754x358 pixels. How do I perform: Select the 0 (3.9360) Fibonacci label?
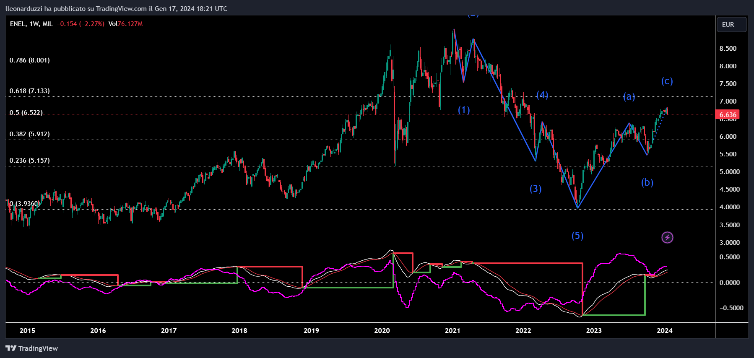pyautogui.click(x=24, y=204)
